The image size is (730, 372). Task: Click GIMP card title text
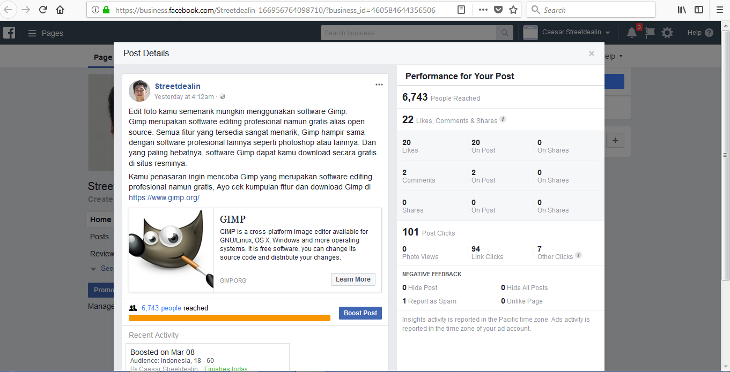pos(233,219)
